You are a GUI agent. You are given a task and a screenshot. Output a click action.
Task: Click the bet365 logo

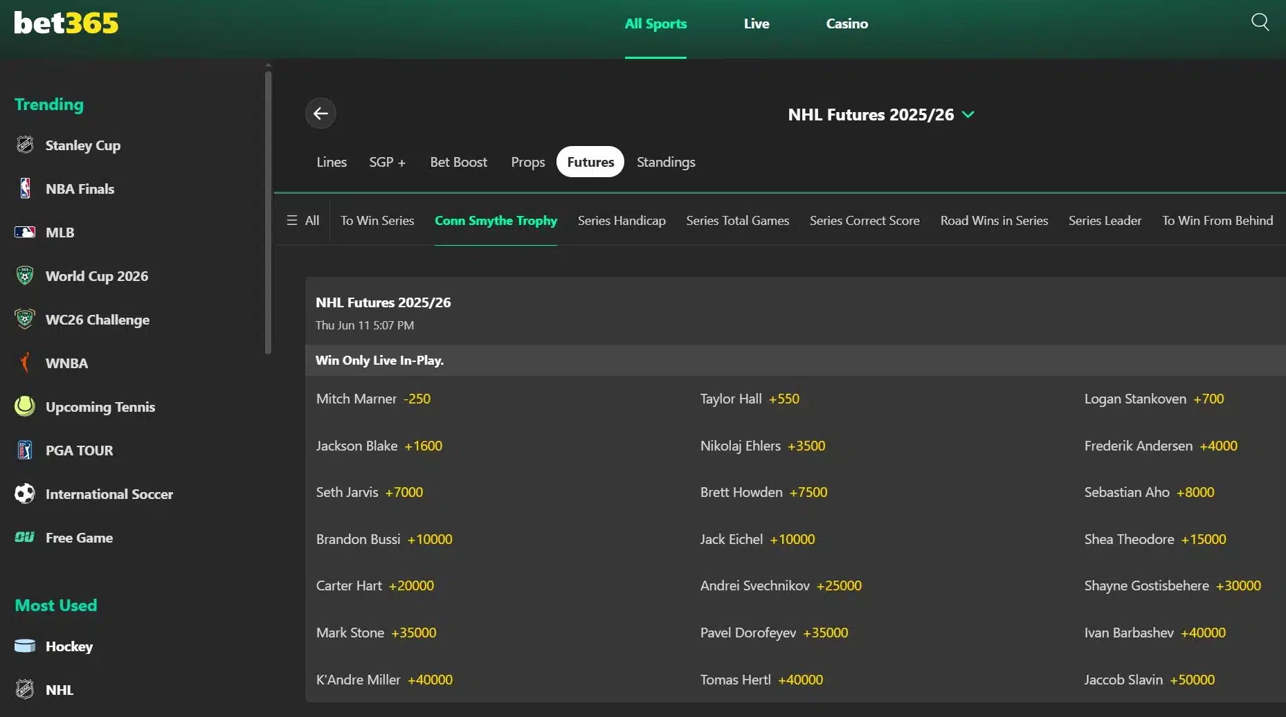pyautogui.click(x=66, y=23)
